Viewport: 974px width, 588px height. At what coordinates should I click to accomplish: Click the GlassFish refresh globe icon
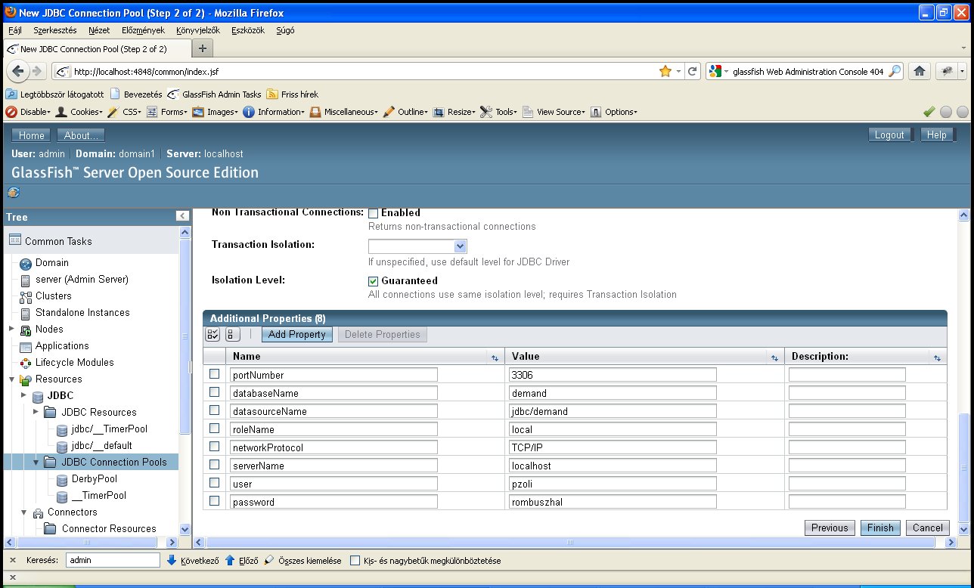click(x=13, y=192)
